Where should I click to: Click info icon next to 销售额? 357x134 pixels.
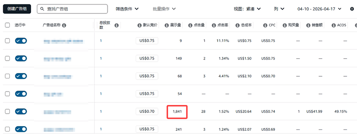pyautogui.click(x=308, y=25)
